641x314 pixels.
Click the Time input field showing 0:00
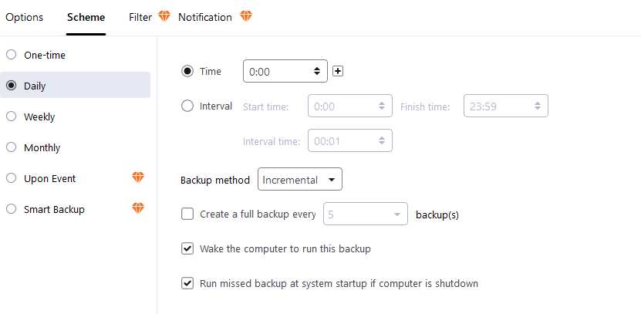tap(285, 71)
